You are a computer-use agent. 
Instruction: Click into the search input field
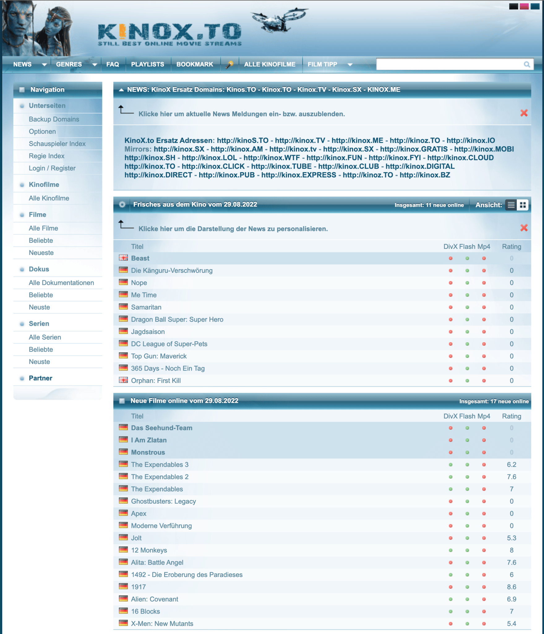click(x=448, y=64)
